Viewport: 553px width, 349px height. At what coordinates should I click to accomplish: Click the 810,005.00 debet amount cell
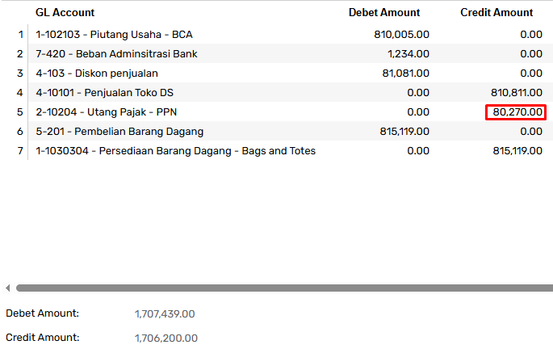401,35
